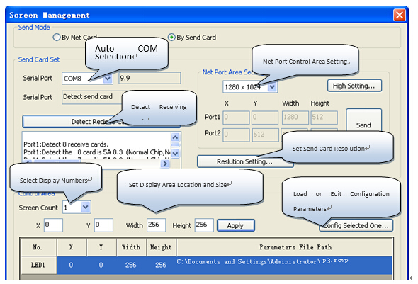Click the 9.9 version field
Screen dimensions: 418x284
[149, 79]
